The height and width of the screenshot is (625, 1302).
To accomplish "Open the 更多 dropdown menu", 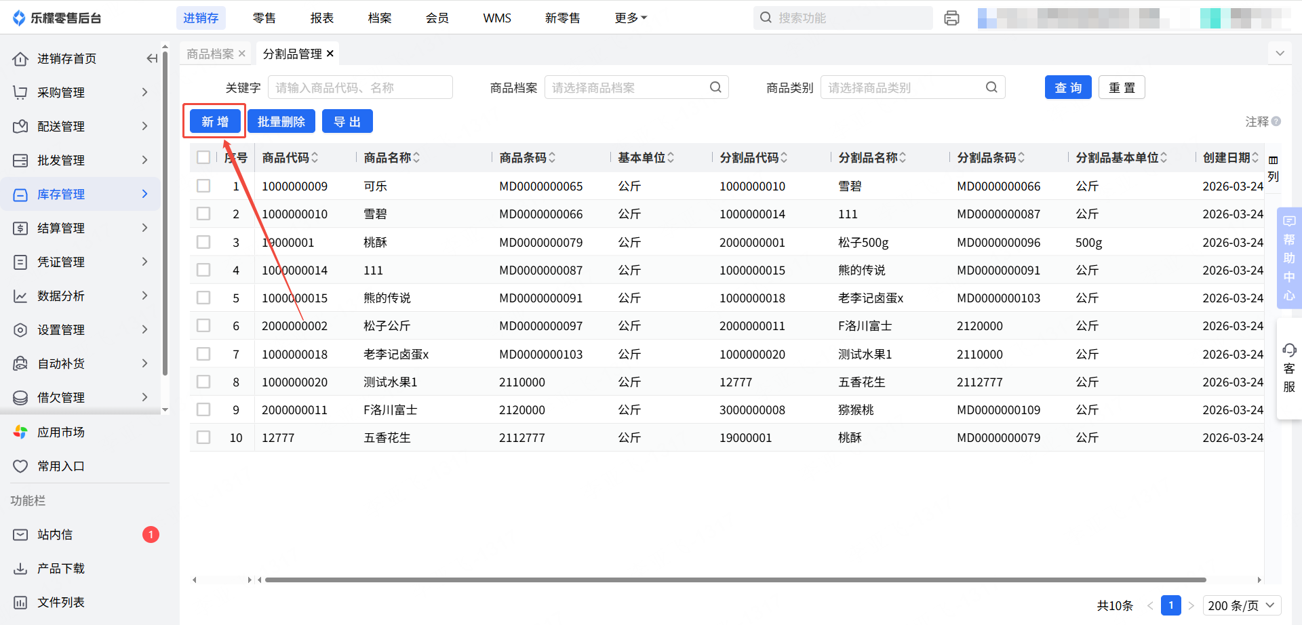I will [x=630, y=18].
